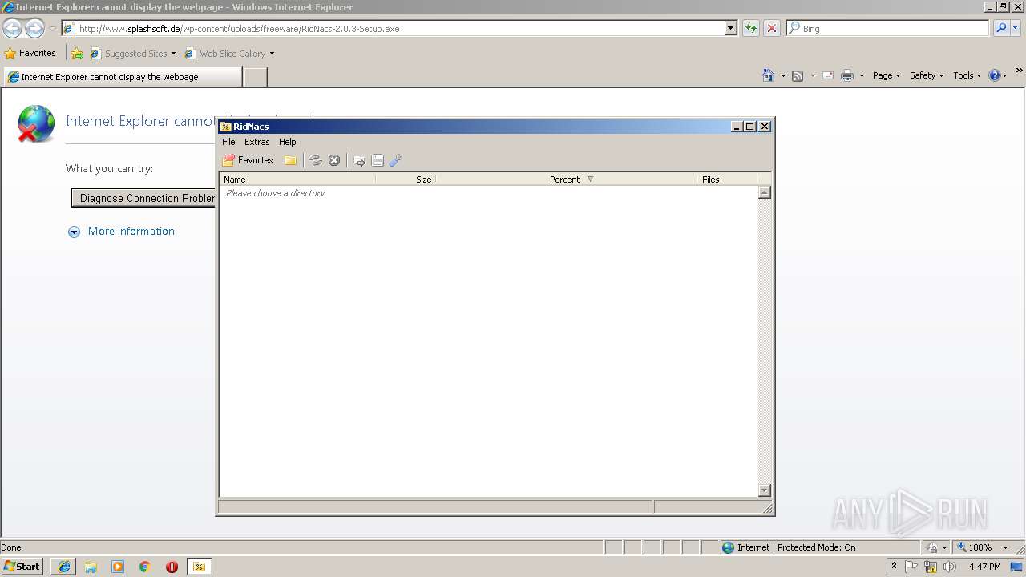Open Google Chrome from the taskbar
Screen dimensions: 1026x577
point(145,567)
